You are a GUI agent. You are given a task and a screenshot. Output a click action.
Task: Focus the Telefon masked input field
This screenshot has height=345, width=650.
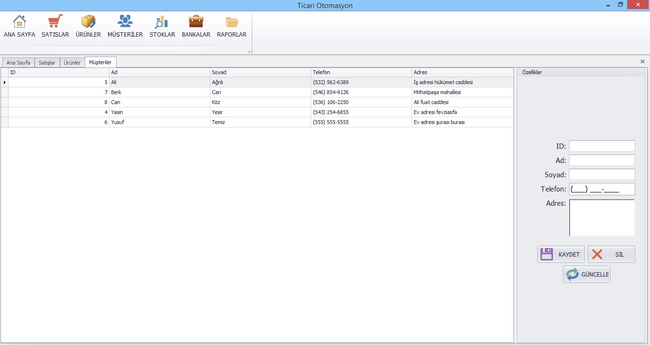click(x=602, y=189)
